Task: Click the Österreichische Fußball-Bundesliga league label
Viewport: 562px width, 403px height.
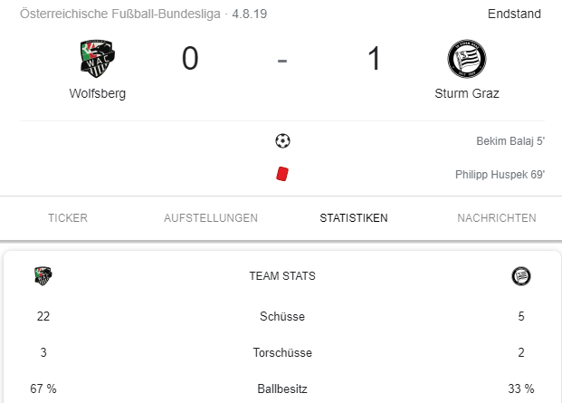Action: (120, 14)
